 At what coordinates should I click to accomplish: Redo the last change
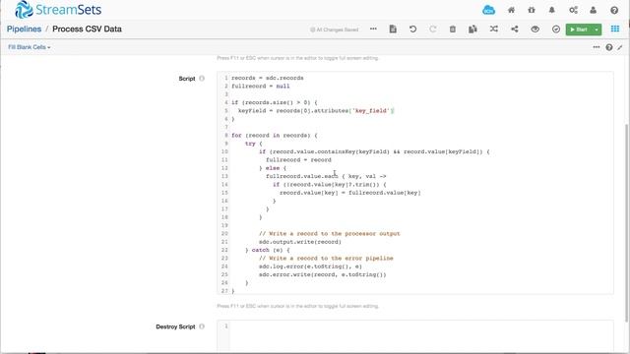[432, 29]
